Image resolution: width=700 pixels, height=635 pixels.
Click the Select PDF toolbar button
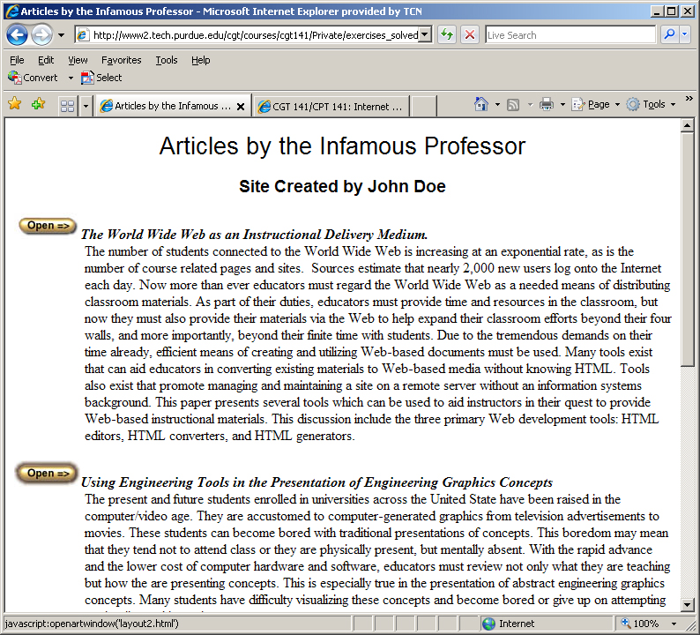pyautogui.click(x=101, y=78)
